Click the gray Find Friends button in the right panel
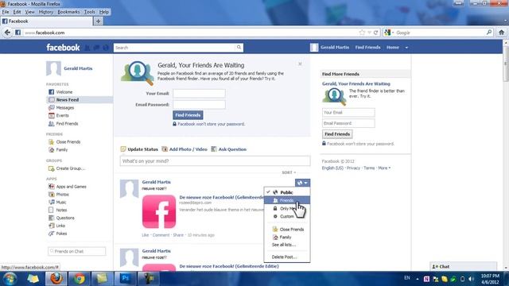Screen dimensions: 509x286 (337, 134)
